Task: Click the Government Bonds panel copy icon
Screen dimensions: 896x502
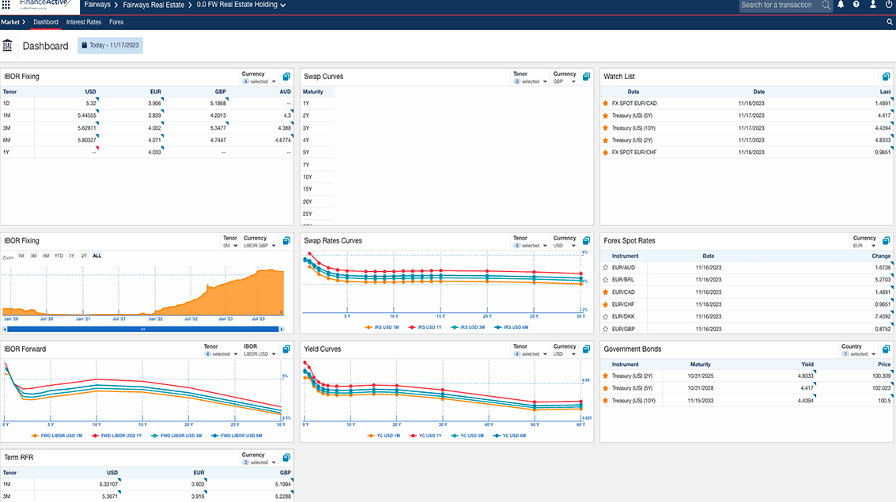Action: [x=886, y=349]
